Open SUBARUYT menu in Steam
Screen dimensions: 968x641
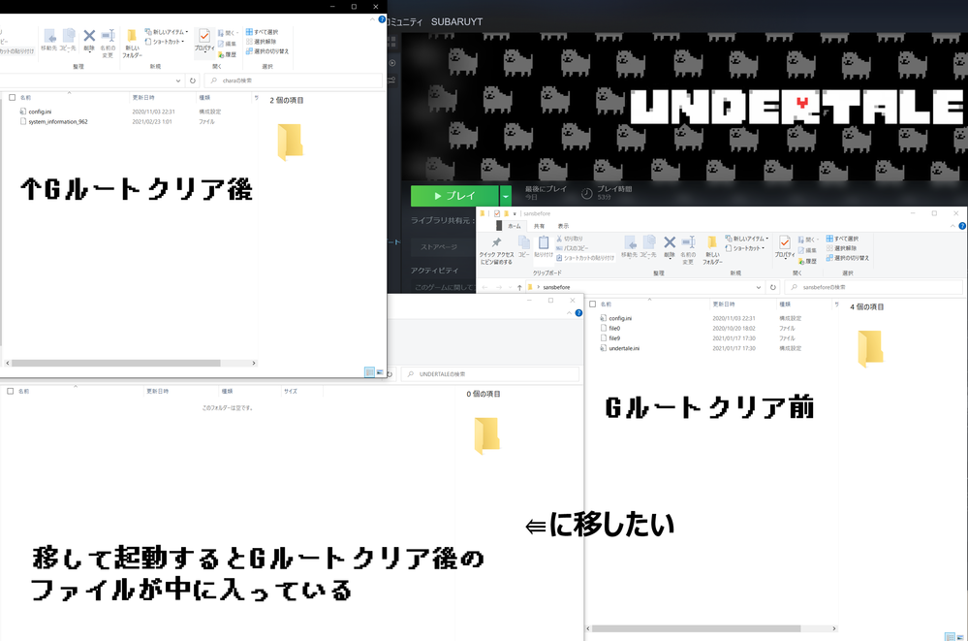coord(456,21)
